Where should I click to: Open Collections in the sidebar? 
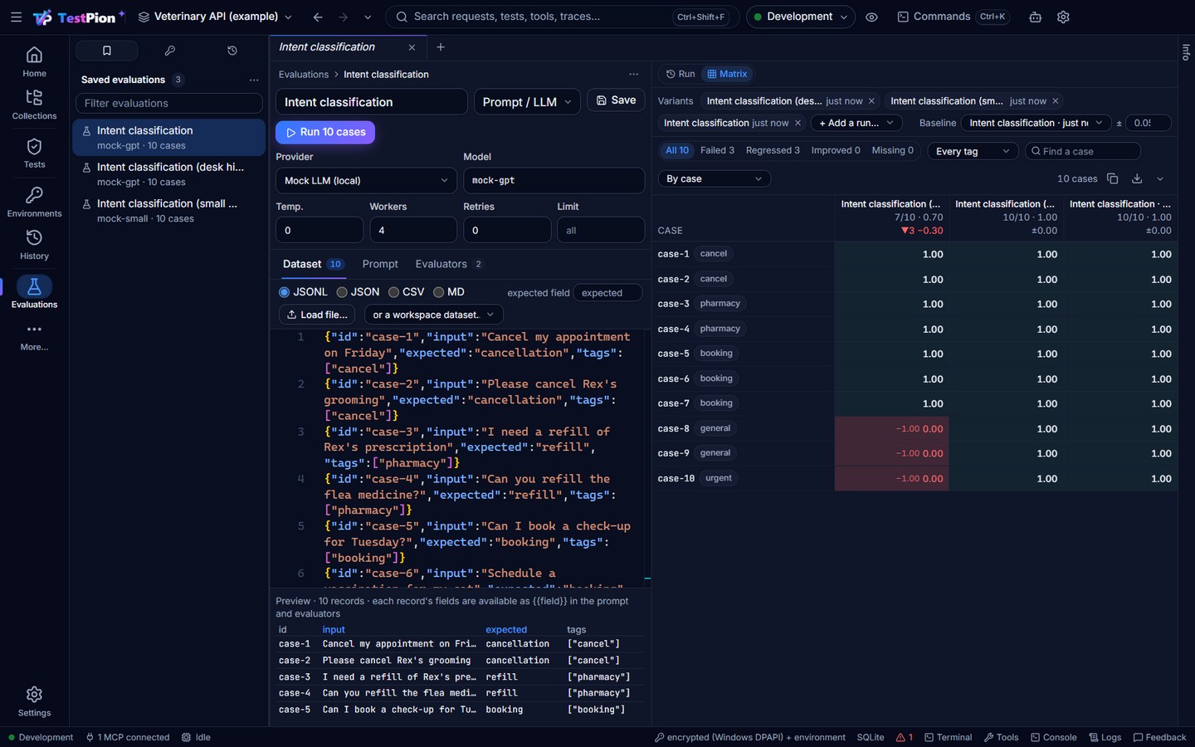point(34,105)
